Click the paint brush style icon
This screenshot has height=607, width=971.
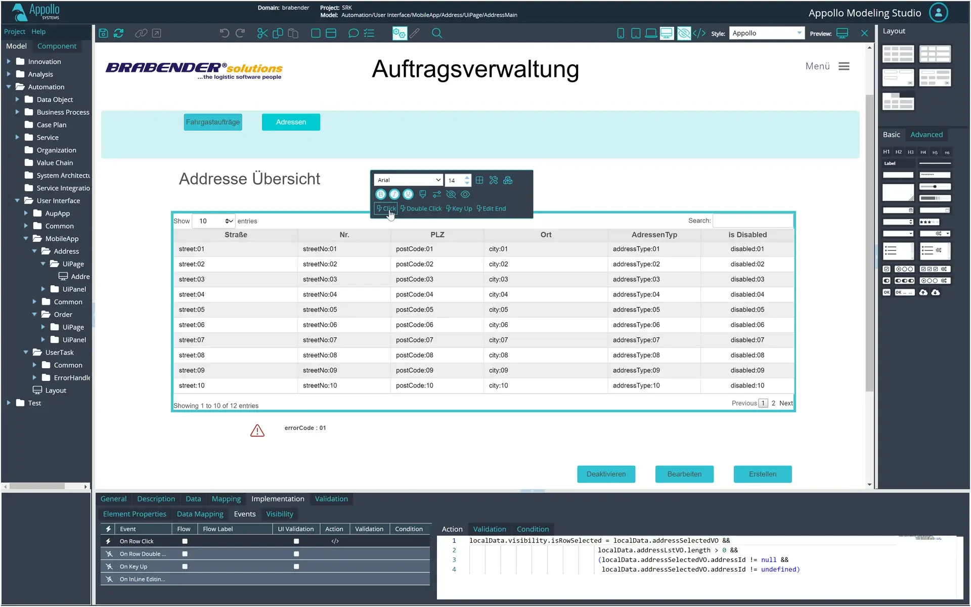click(x=423, y=194)
